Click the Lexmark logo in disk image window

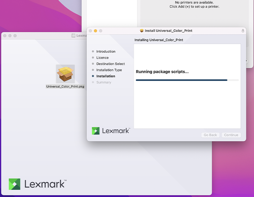click(37, 184)
